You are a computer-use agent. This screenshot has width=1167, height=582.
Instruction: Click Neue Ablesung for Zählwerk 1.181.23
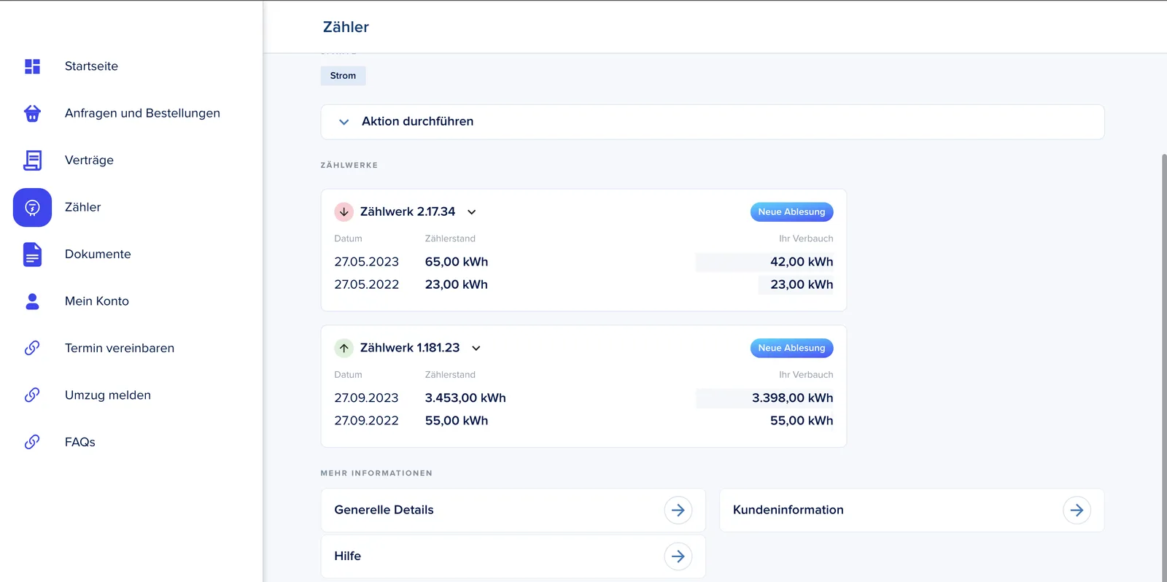791,349
